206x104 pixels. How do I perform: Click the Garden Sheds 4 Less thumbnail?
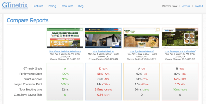pos(142,38)
